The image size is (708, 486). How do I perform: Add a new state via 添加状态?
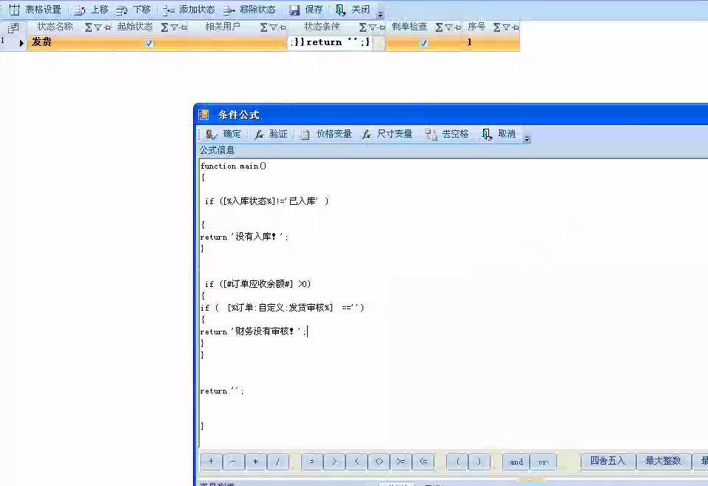pos(189,10)
